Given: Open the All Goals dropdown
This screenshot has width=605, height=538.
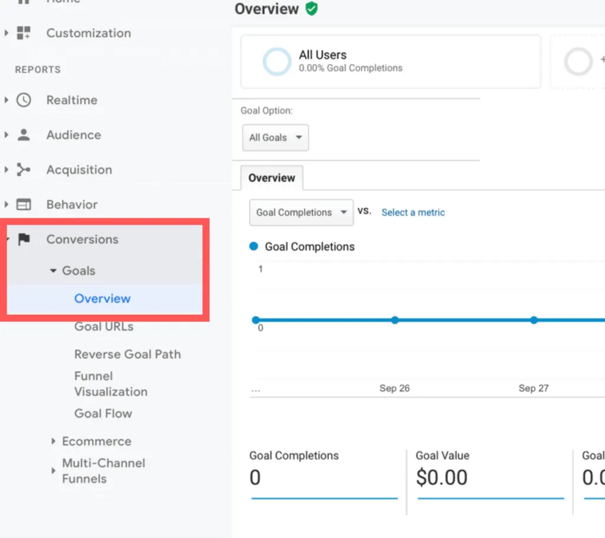Looking at the screenshot, I should click(x=275, y=138).
